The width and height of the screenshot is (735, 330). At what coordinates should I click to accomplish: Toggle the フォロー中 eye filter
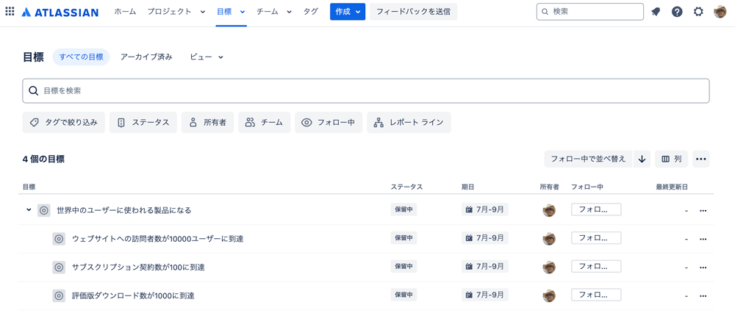(x=329, y=122)
